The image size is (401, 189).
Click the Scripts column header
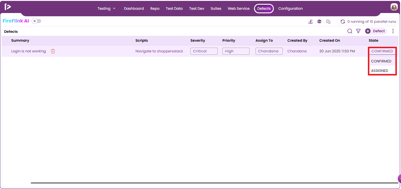[x=142, y=41]
